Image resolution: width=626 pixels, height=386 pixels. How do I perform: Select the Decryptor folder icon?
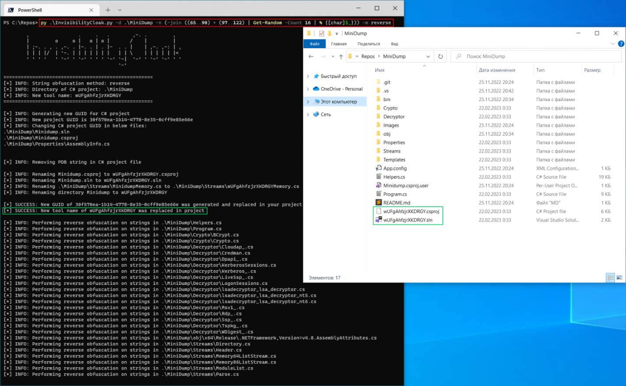[379, 116]
